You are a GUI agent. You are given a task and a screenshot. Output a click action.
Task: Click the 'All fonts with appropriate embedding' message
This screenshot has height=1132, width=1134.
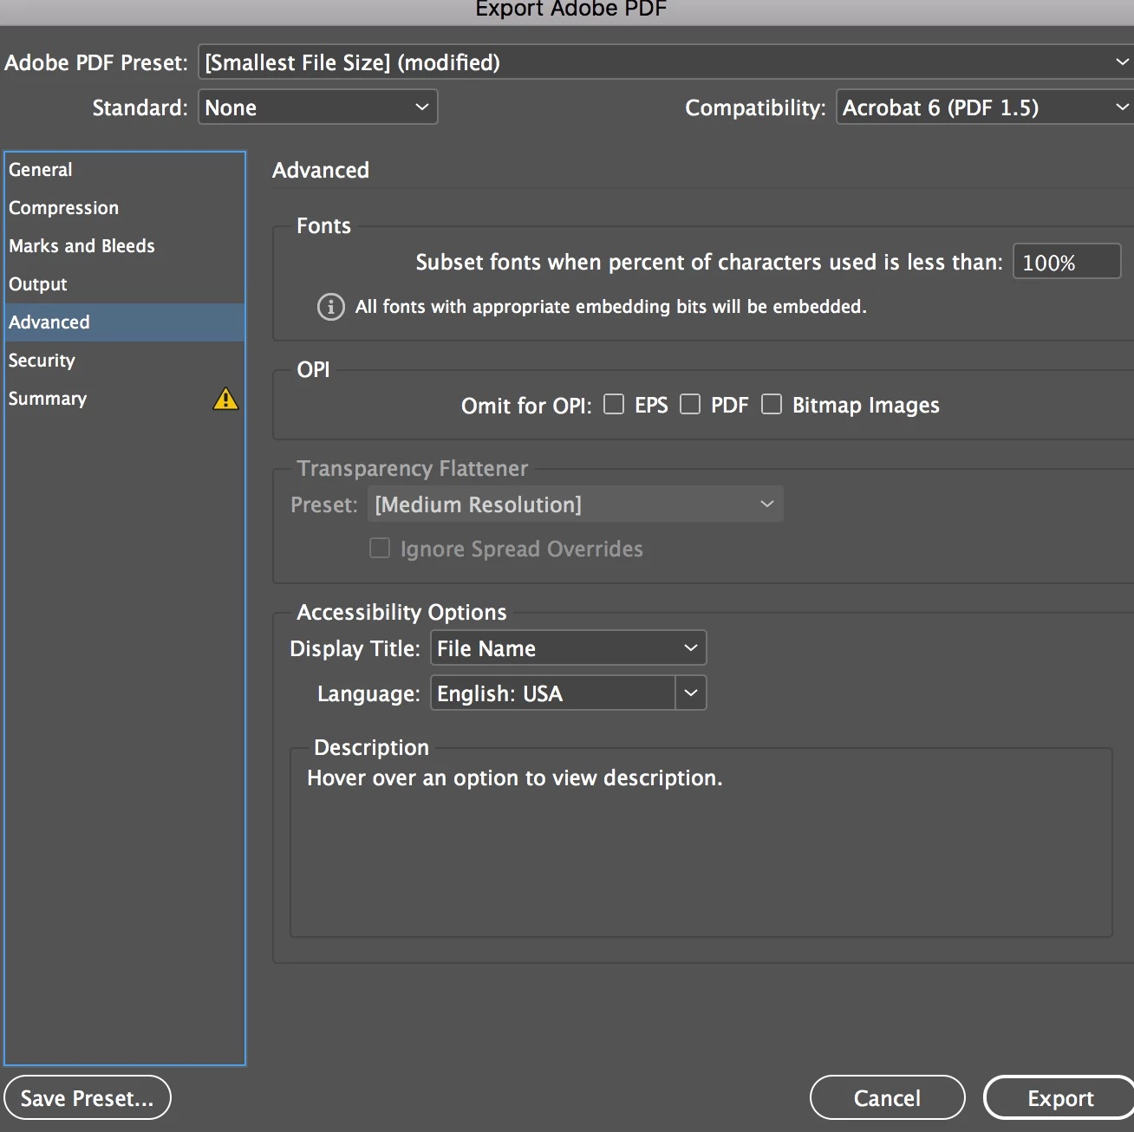click(610, 307)
